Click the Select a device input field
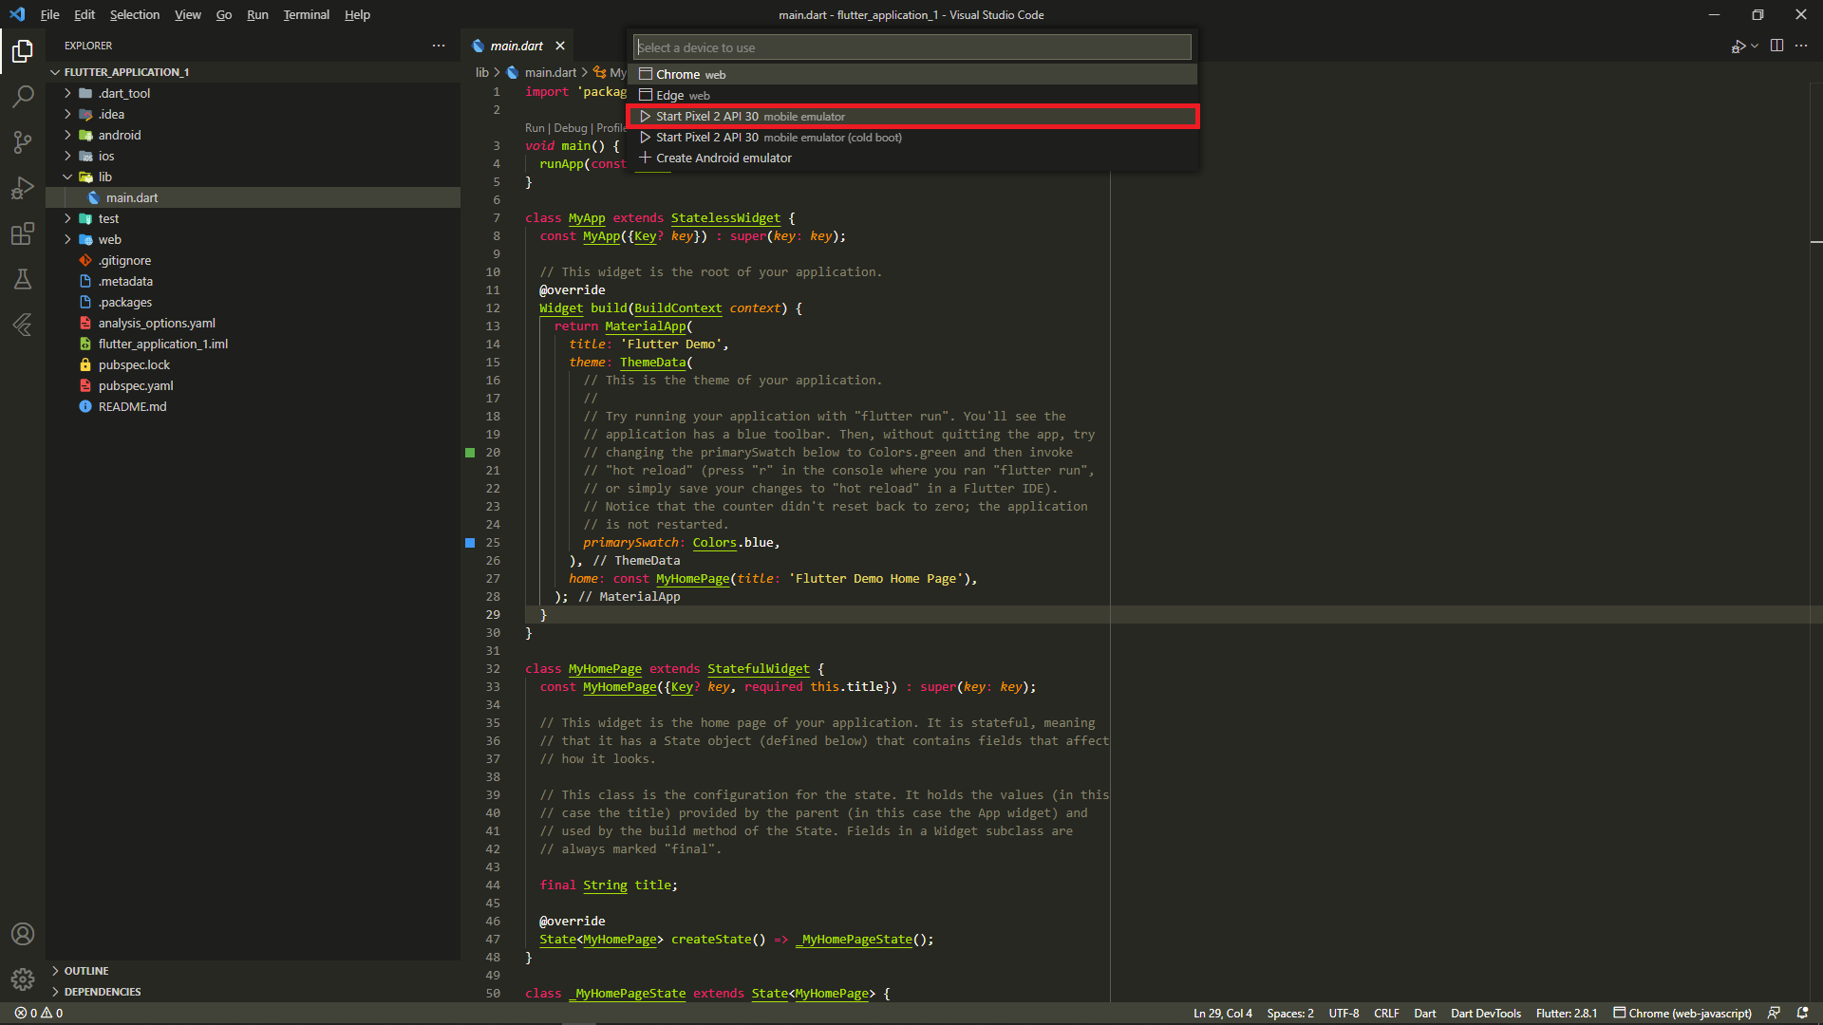This screenshot has width=1823, height=1025. tap(911, 47)
